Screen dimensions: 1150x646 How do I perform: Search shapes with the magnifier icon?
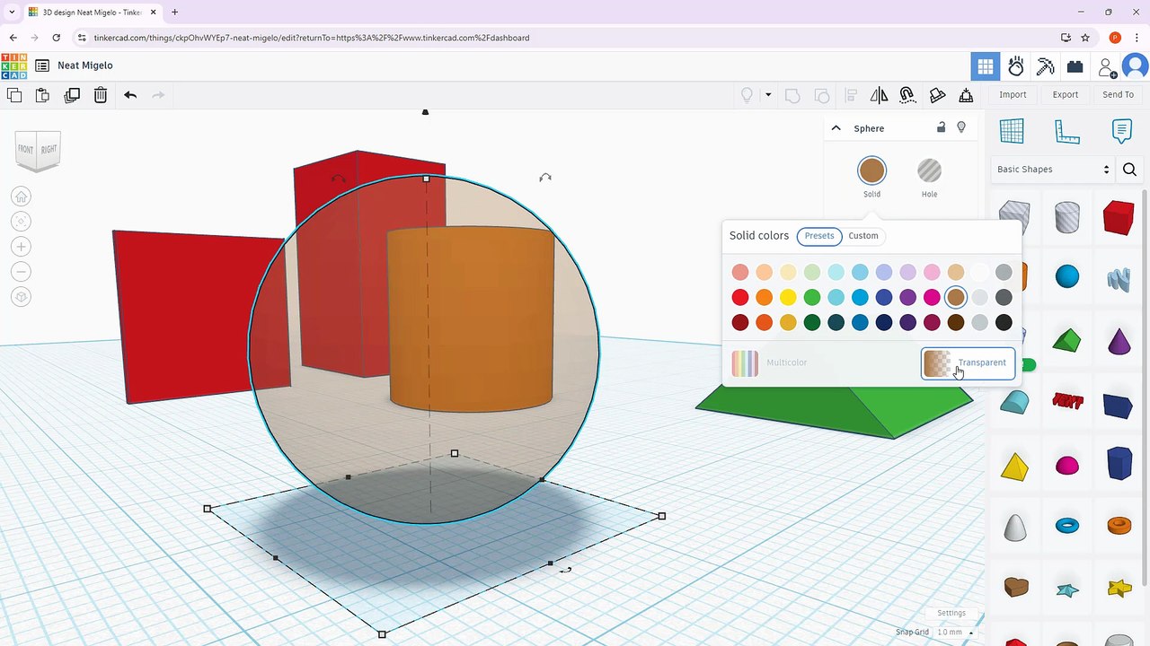coord(1130,170)
